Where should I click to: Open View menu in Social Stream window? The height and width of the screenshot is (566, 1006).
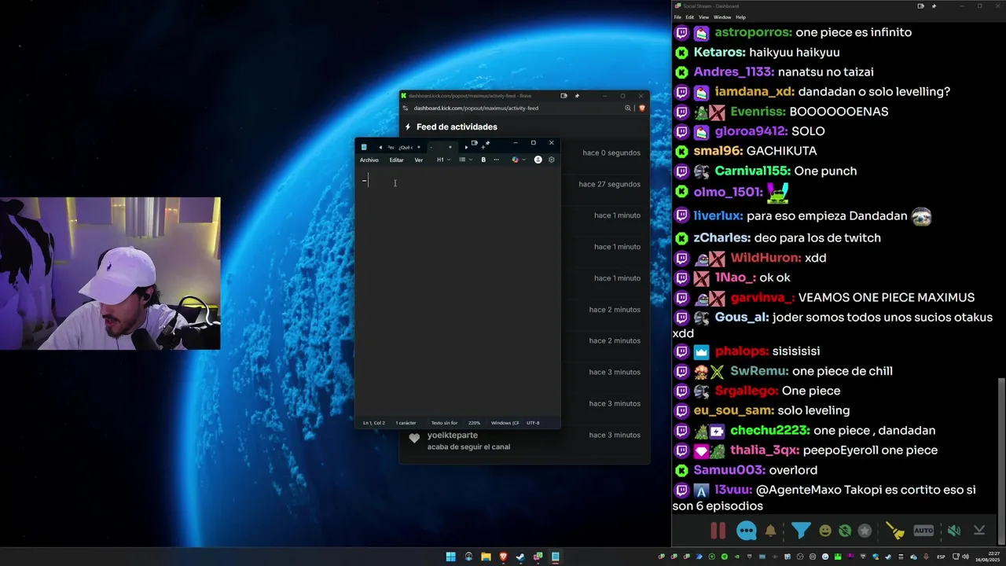(x=703, y=17)
